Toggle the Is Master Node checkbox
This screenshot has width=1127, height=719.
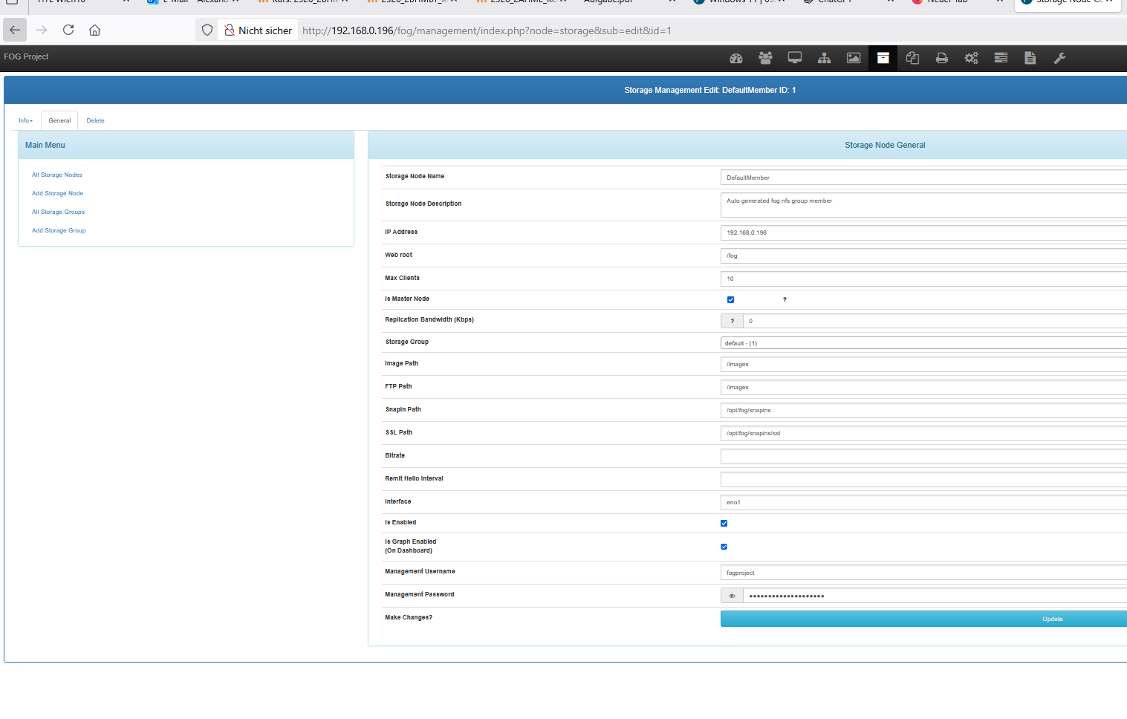click(x=730, y=299)
